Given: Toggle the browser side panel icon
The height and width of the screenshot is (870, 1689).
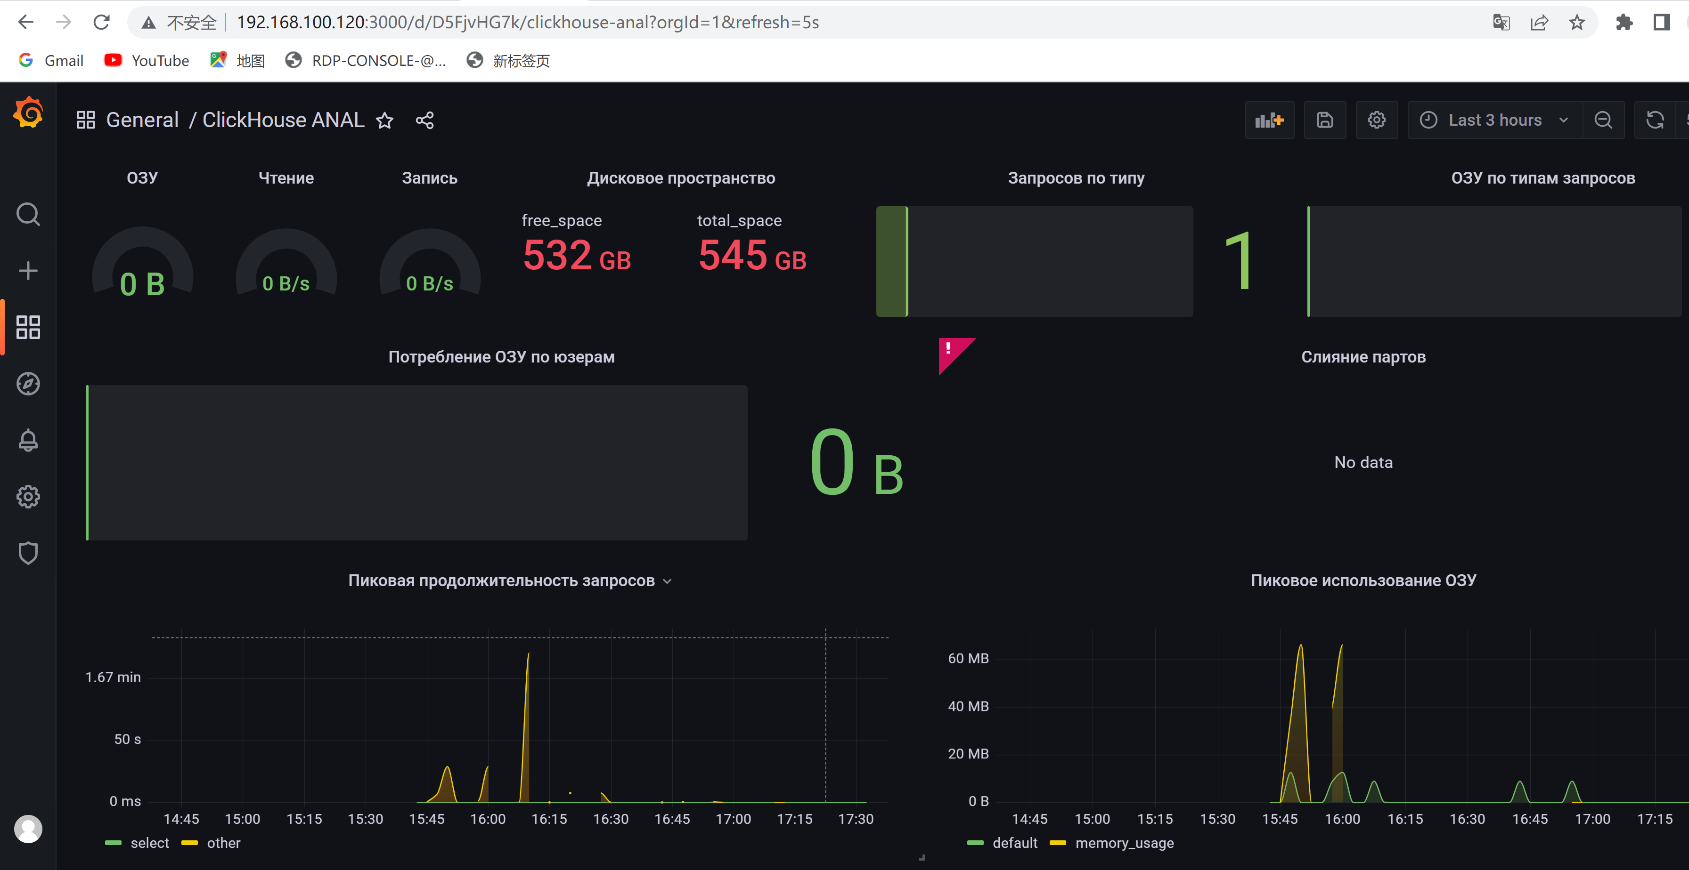Looking at the screenshot, I should (1662, 22).
